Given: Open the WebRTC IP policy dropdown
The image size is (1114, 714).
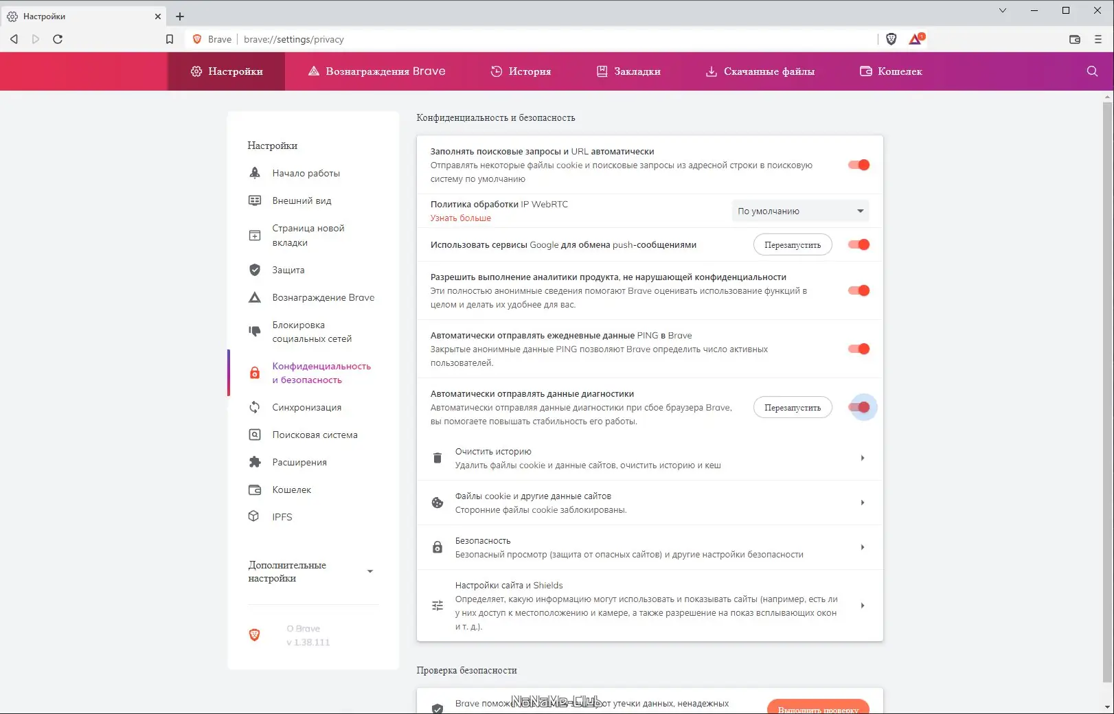Looking at the screenshot, I should tap(800, 211).
